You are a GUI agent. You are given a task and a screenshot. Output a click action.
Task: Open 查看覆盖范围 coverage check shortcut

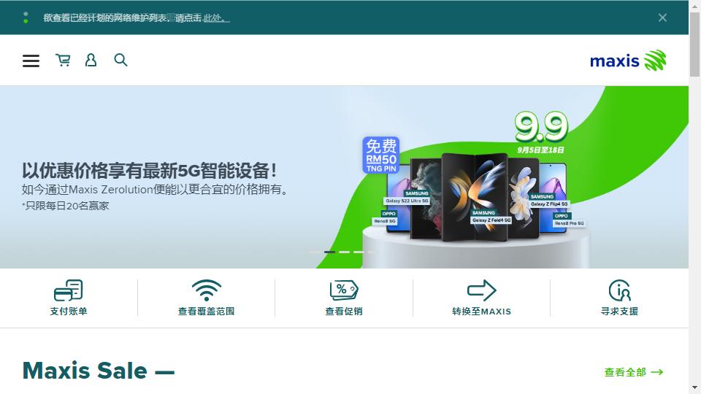(206, 298)
